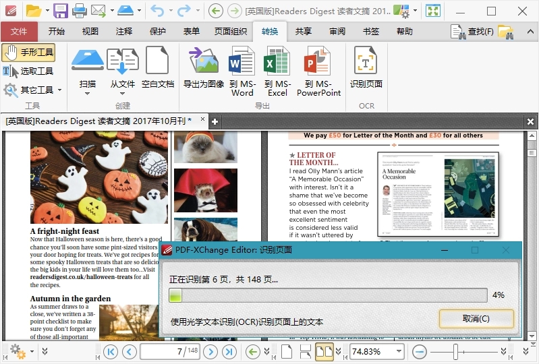Click the print icon in quick toolbar
539x364 pixels.
pos(79,11)
